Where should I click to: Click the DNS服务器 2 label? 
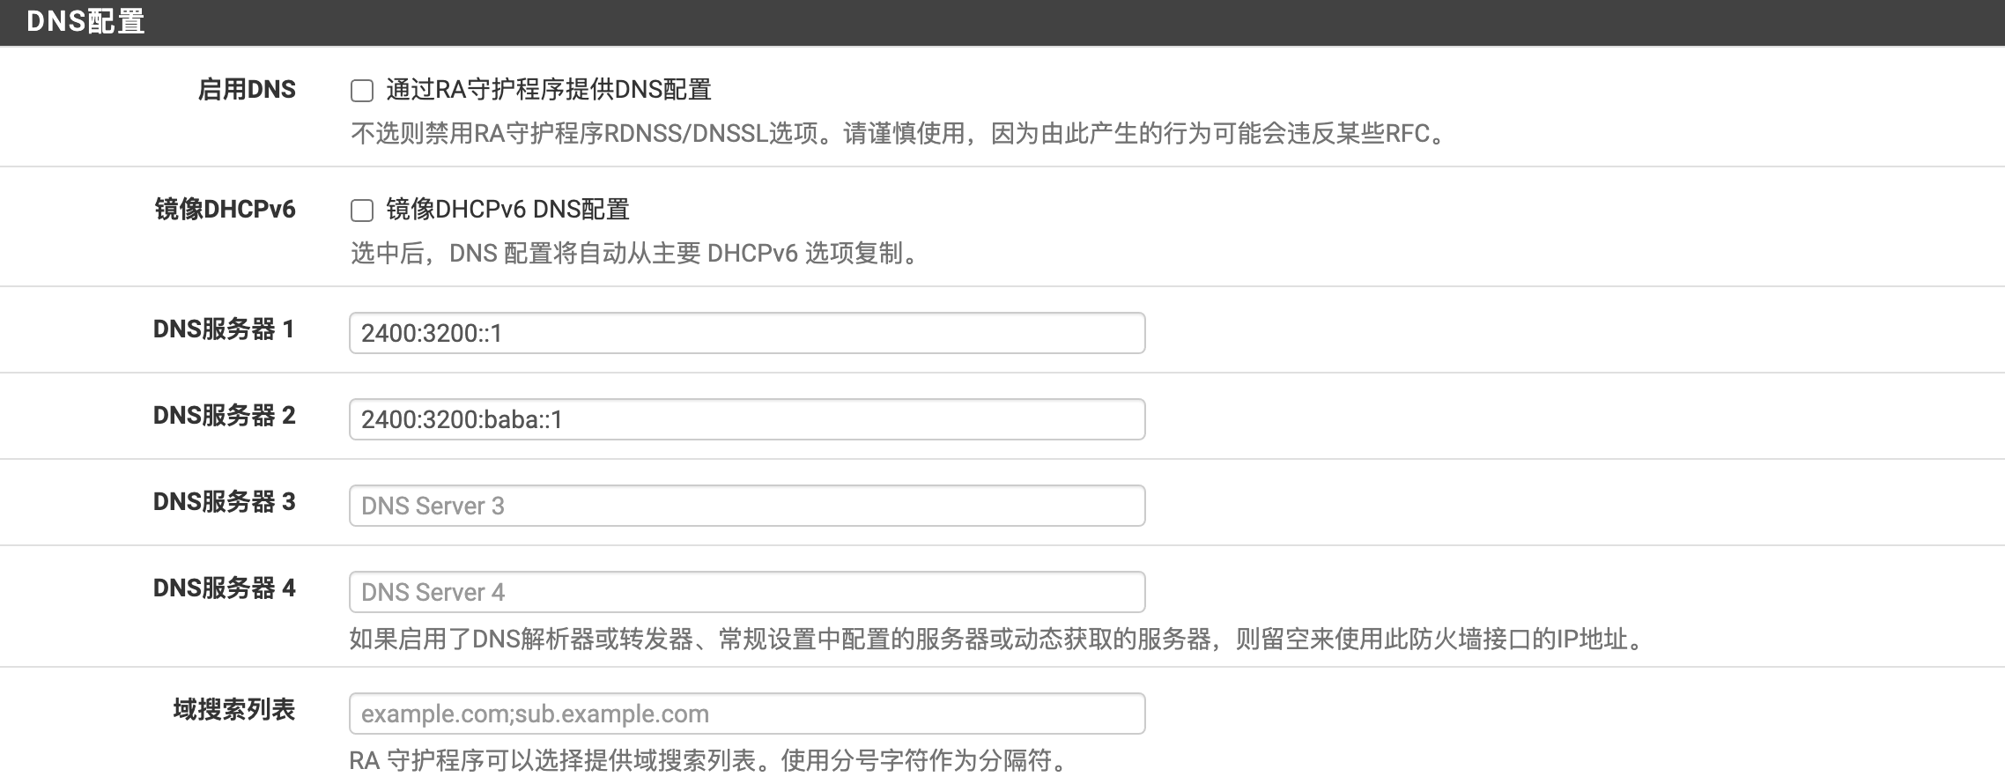(x=224, y=416)
